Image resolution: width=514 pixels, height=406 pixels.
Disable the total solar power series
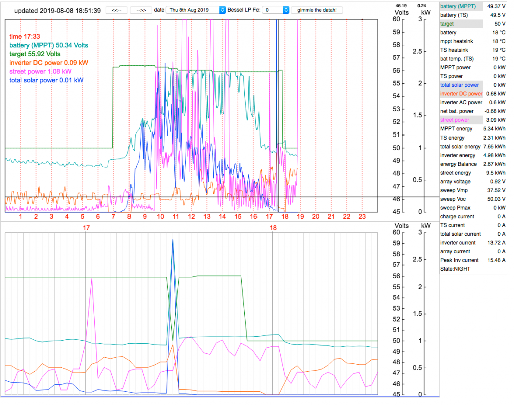point(461,85)
